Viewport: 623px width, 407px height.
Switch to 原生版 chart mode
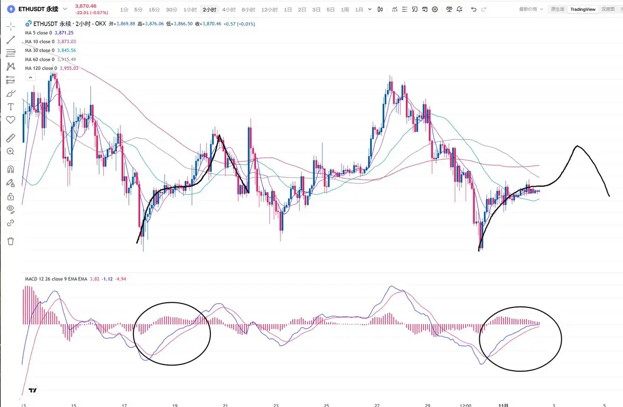pos(558,9)
